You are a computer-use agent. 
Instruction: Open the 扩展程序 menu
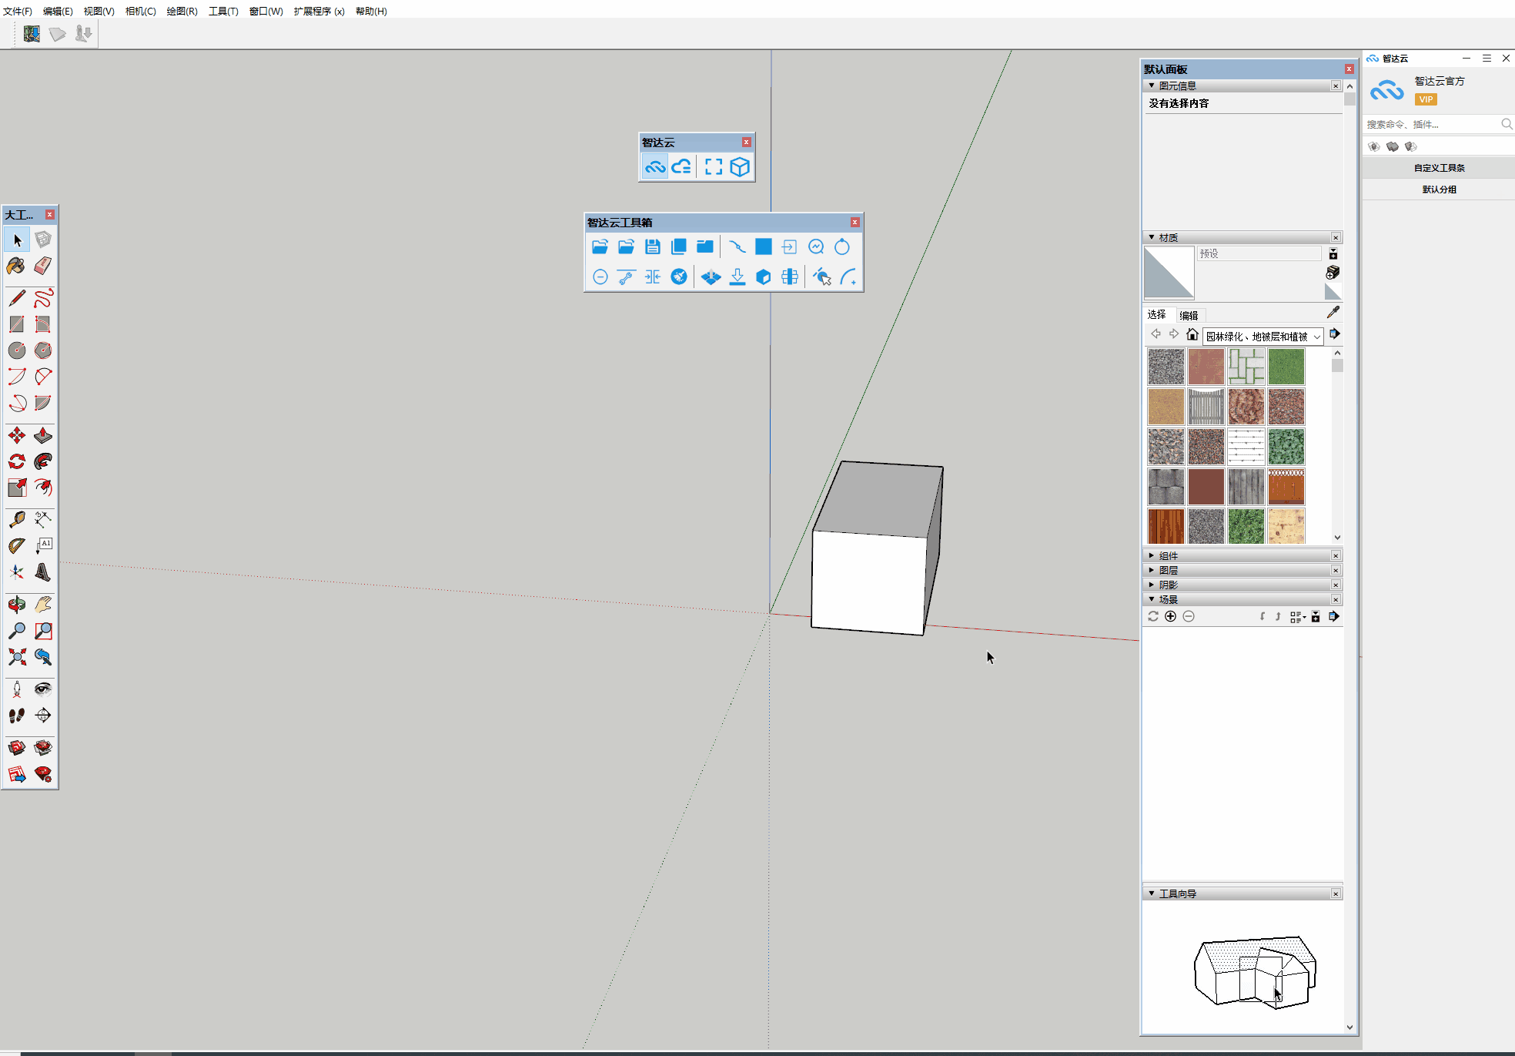point(318,11)
